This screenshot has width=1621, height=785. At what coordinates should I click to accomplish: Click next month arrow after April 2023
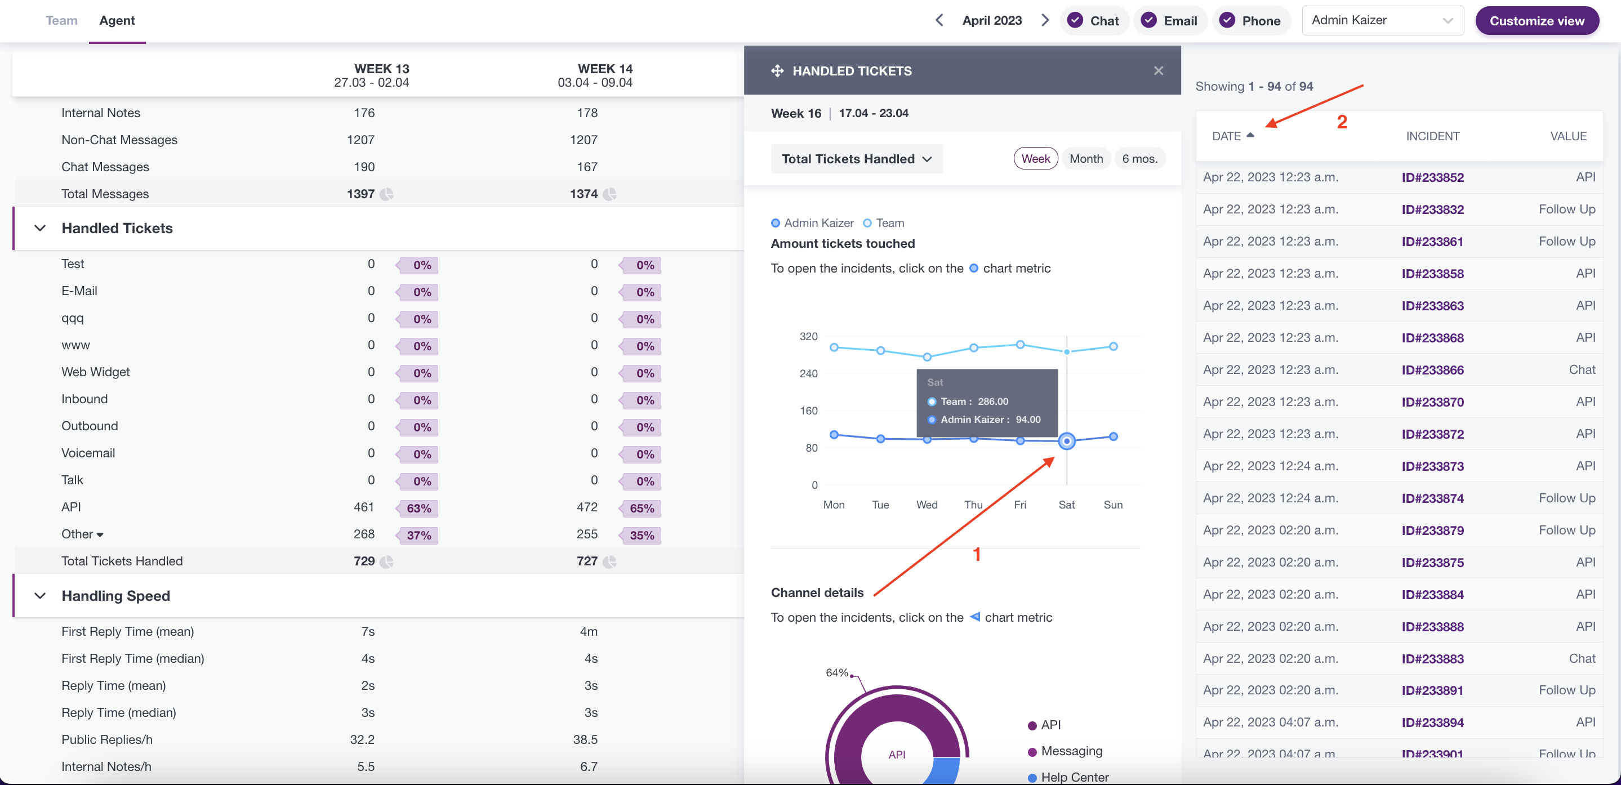(1045, 20)
